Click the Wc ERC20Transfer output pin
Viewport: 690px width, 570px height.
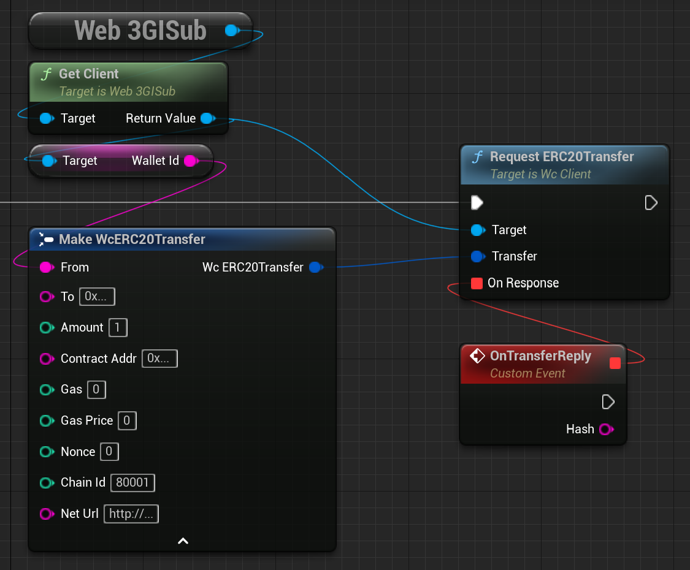pos(316,267)
